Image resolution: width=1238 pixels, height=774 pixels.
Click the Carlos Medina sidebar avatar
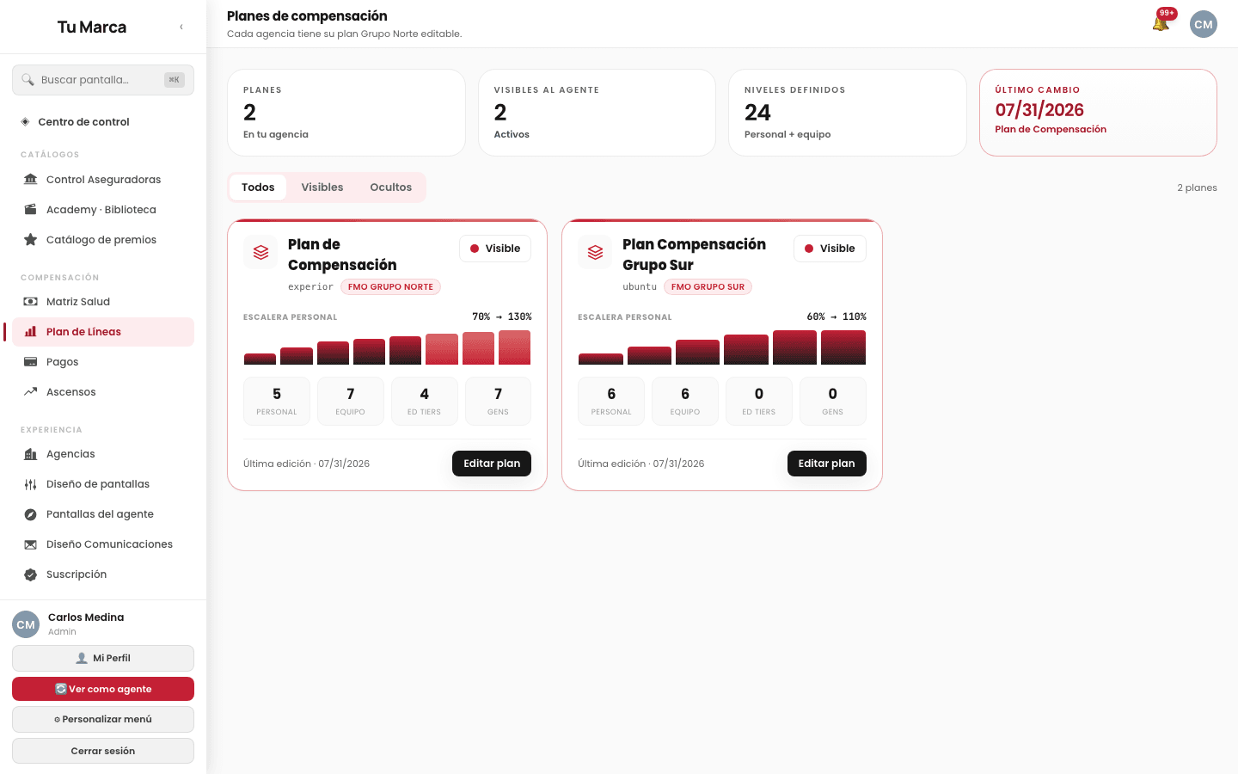[26, 624]
